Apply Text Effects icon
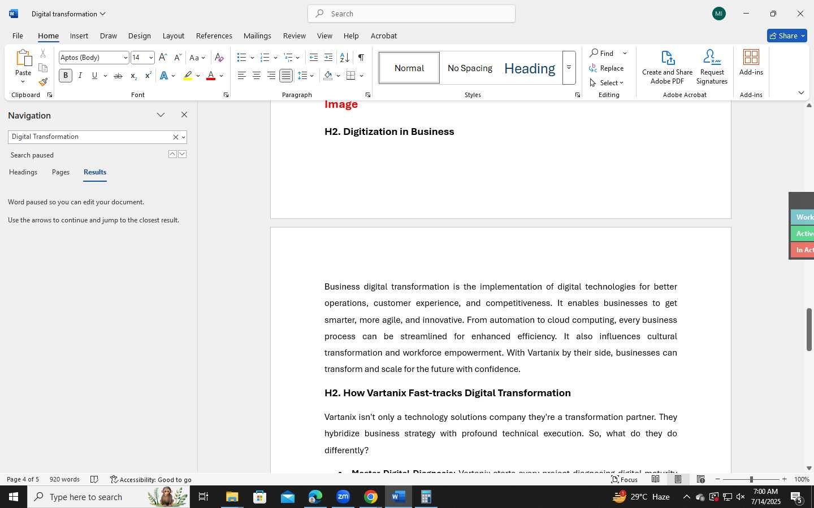Image resolution: width=814 pixels, height=508 pixels. tap(164, 76)
